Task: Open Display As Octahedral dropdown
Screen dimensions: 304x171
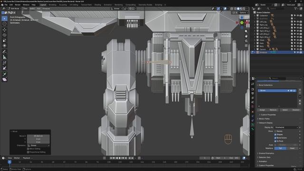Action: coord(286,127)
